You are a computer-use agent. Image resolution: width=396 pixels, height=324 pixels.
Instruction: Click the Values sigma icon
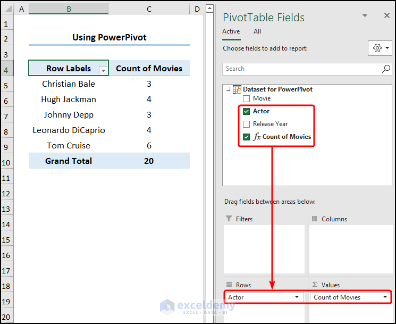pos(315,285)
